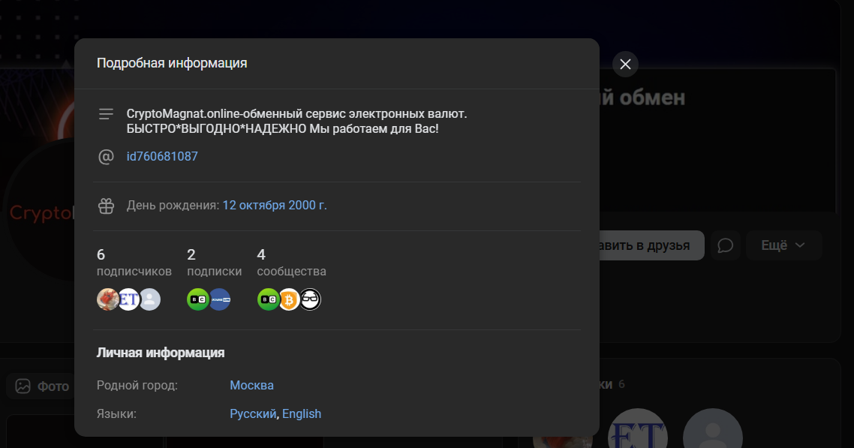Click the birthday gift icon
854x448 pixels.
point(107,206)
